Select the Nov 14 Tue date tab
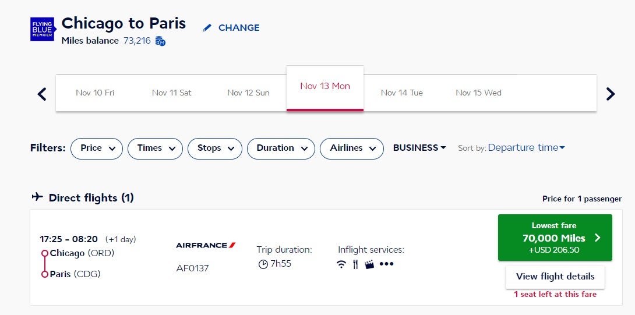The height and width of the screenshot is (315, 635). [x=401, y=93]
